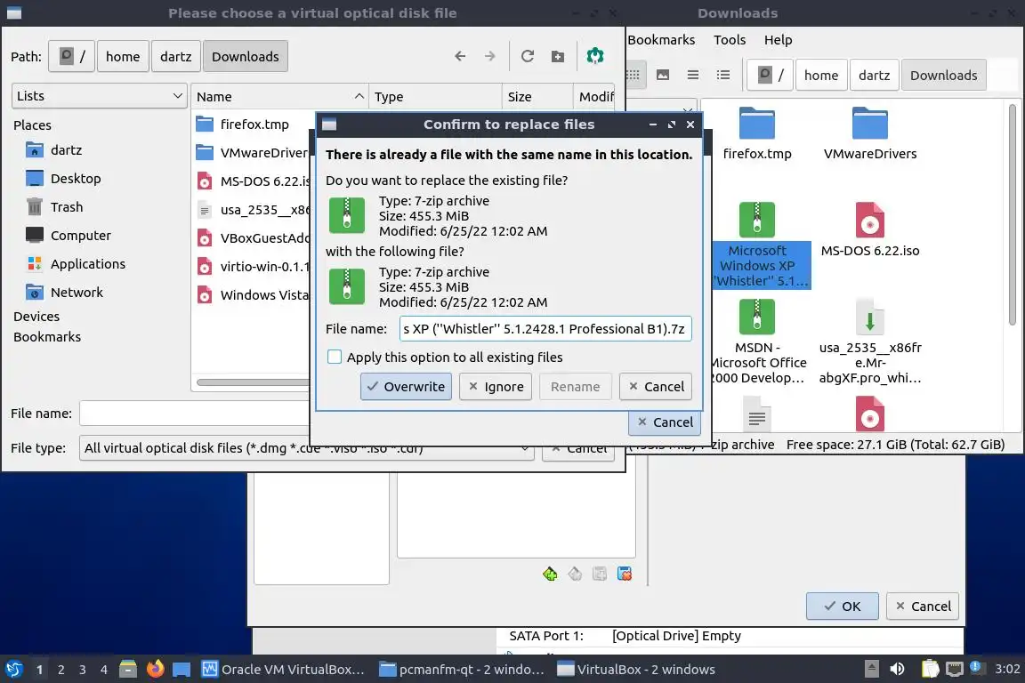Open the Tools menu
Viewport: 1025px width, 683px height.
pos(730,40)
